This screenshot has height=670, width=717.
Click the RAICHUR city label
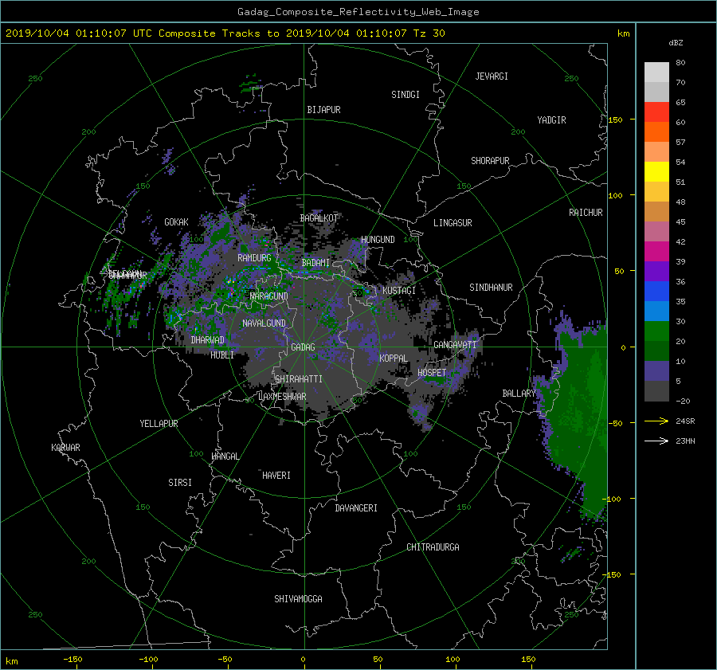click(586, 213)
